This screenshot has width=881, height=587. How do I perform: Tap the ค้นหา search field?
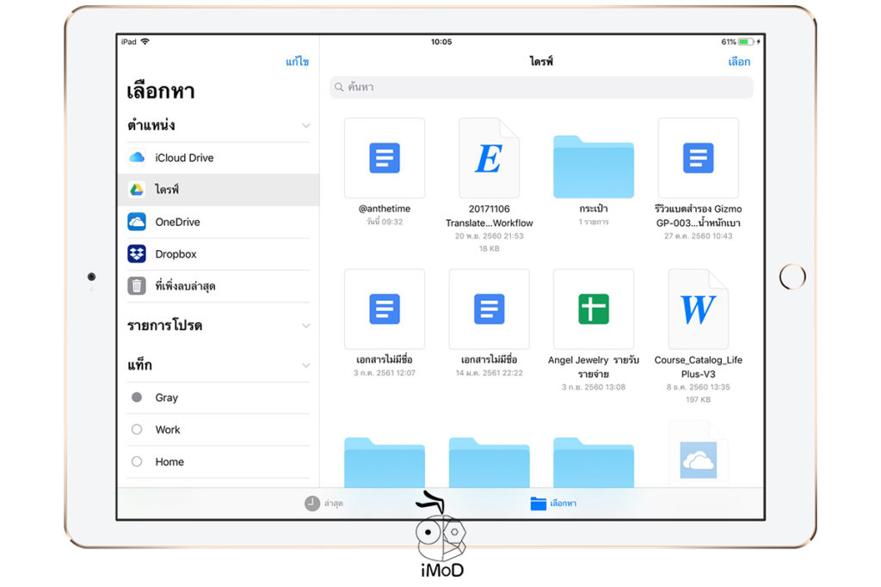click(x=541, y=87)
